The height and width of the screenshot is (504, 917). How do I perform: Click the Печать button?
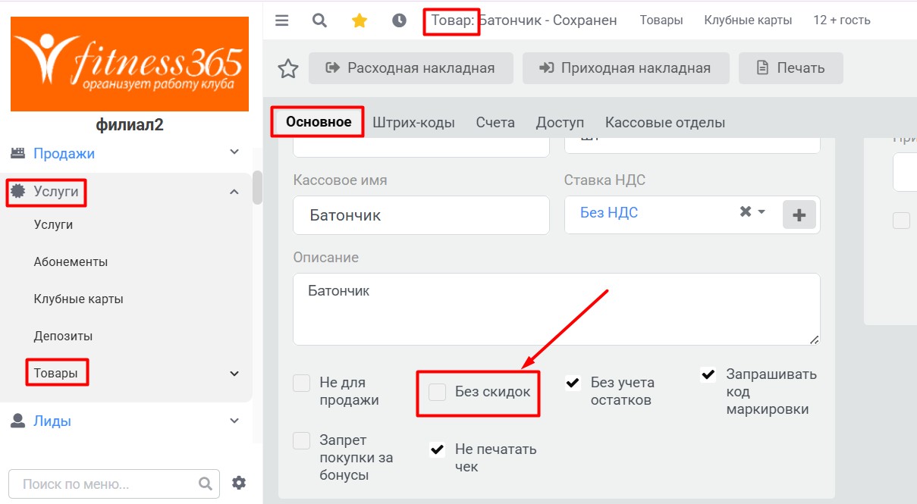point(791,68)
